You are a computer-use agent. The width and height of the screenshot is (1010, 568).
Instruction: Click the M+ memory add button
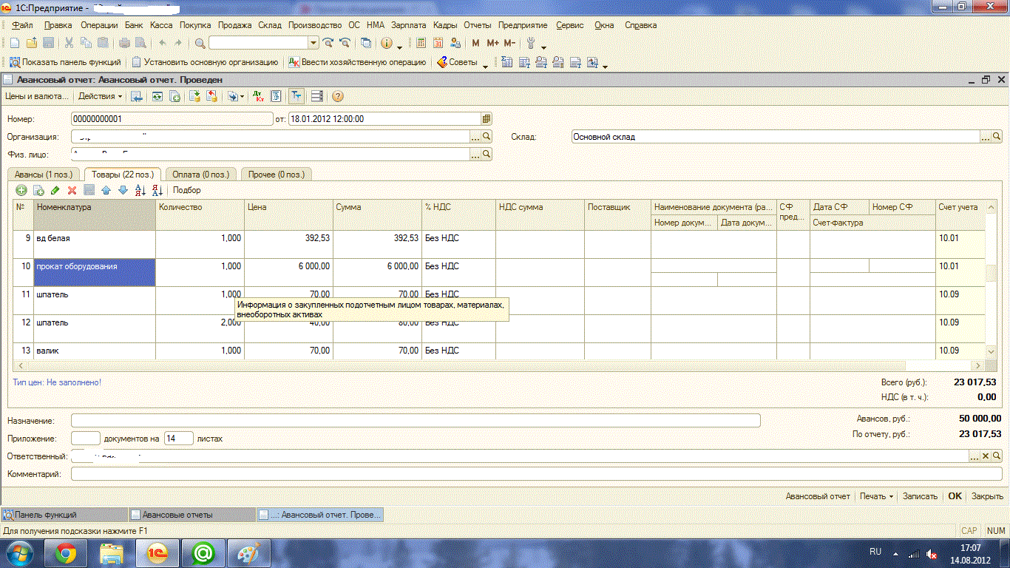click(492, 43)
